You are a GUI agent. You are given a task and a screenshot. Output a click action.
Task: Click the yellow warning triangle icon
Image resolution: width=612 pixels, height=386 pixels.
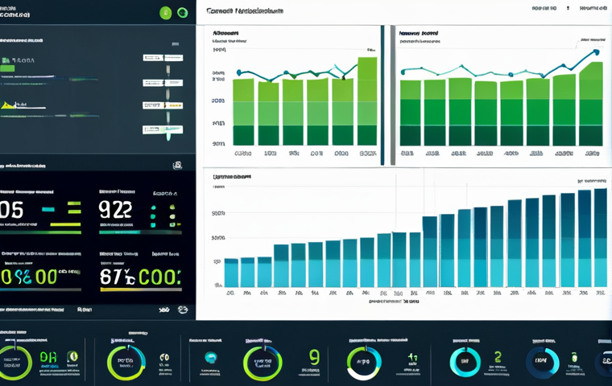pyautogui.click(x=8, y=105)
